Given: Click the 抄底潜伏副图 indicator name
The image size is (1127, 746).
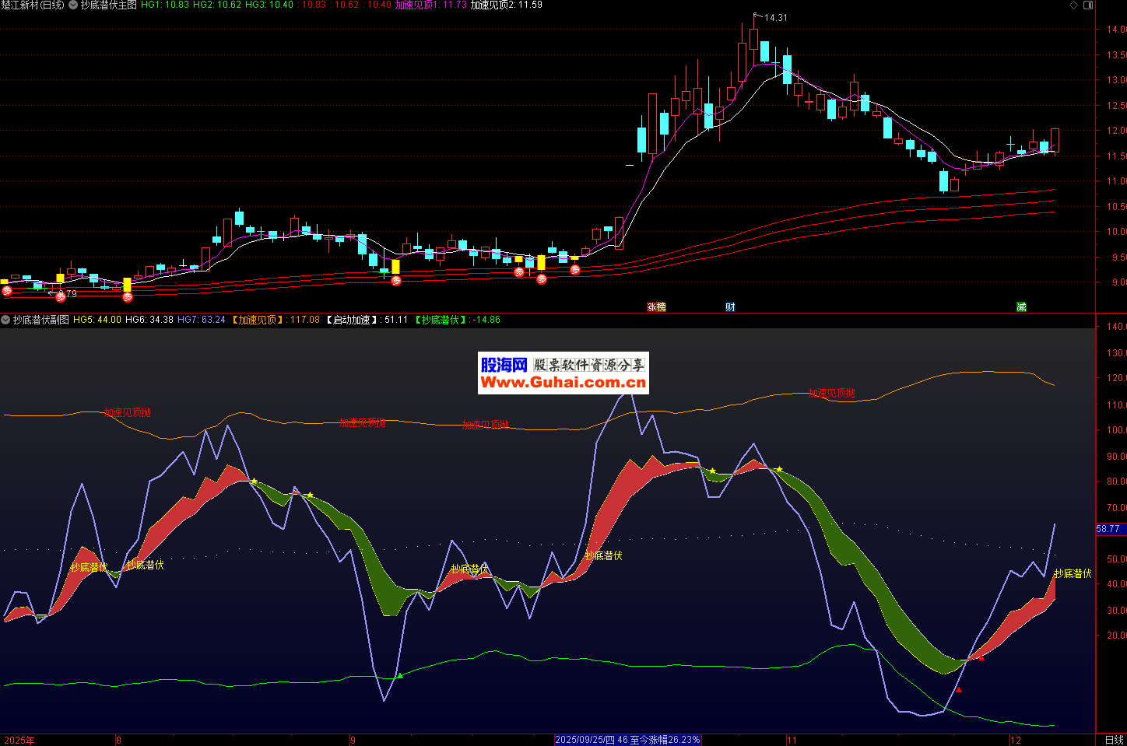Looking at the screenshot, I should pyautogui.click(x=40, y=320).
